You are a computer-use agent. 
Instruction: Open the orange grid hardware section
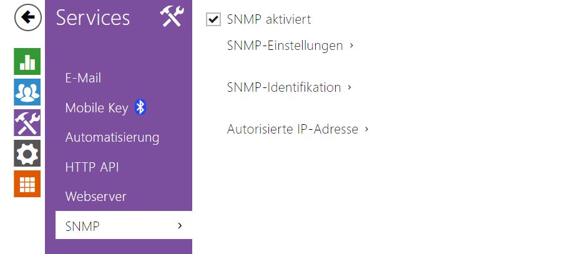27,183
